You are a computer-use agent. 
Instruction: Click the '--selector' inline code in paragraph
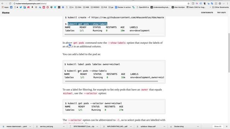(90, 93)
